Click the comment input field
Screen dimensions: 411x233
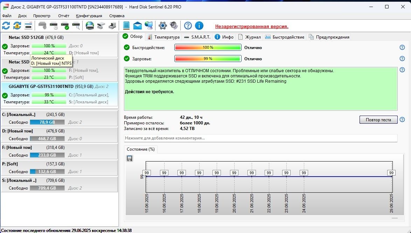[260, 138]
